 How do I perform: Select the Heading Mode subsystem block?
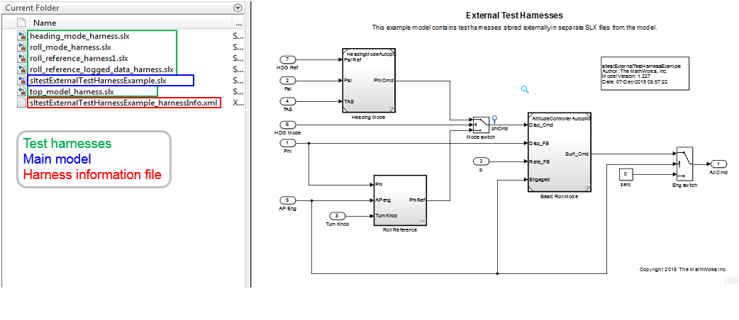point(369,81)
